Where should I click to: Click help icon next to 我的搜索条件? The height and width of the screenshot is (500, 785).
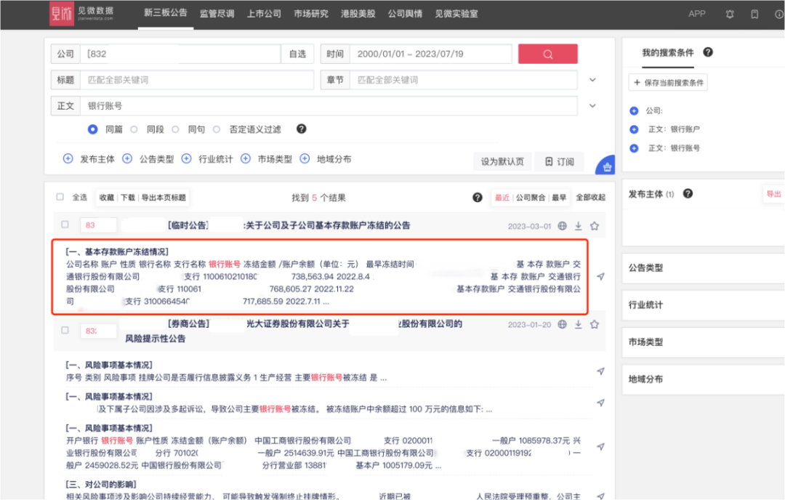pyautogui.click(x=708, y=52)
